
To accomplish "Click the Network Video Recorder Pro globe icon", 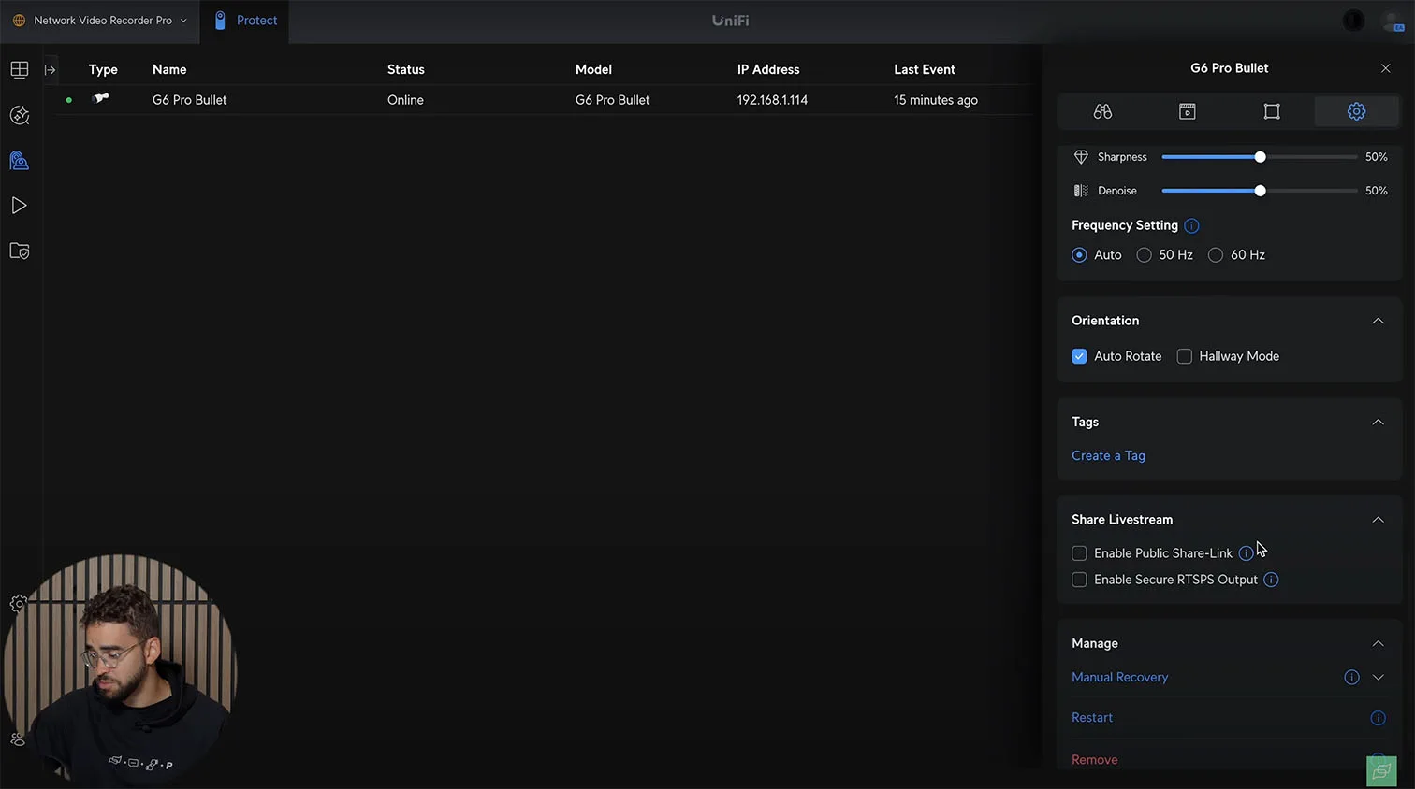I will (19, 21).
